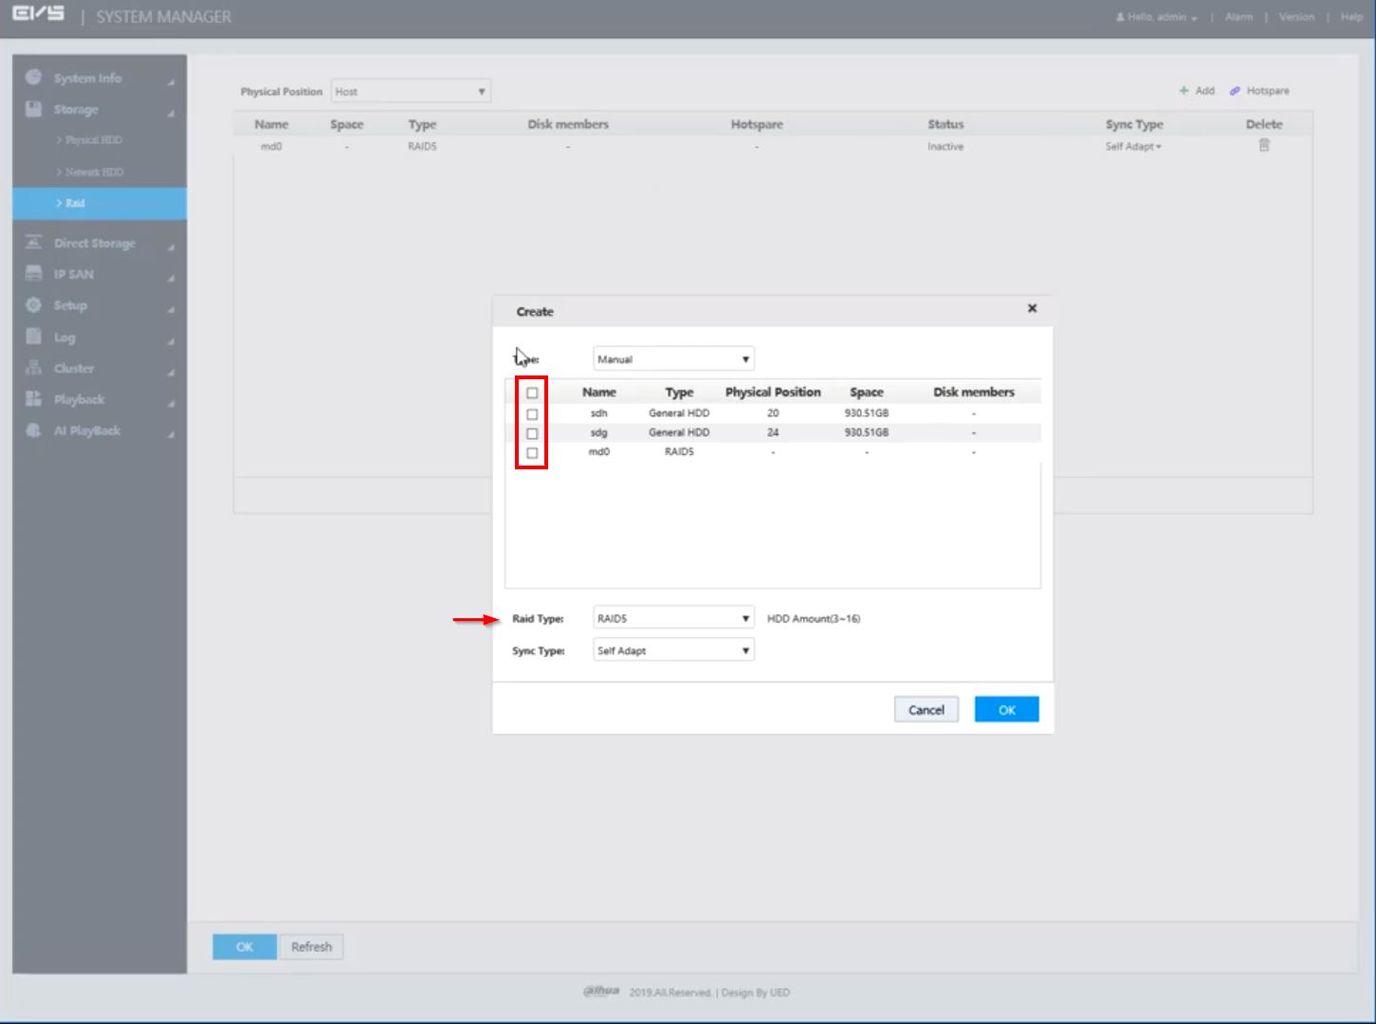The image size is (1376, 1024).
Task: Close the Create dialog
Action: click(1033, 308)
